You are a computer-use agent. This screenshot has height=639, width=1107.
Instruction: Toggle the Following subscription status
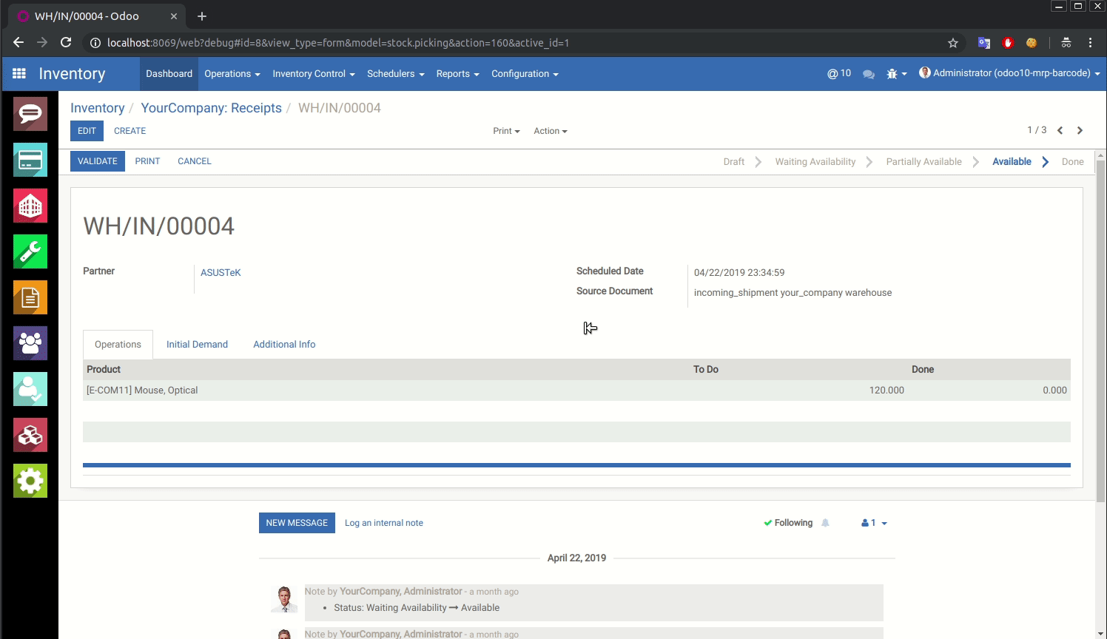788,523
